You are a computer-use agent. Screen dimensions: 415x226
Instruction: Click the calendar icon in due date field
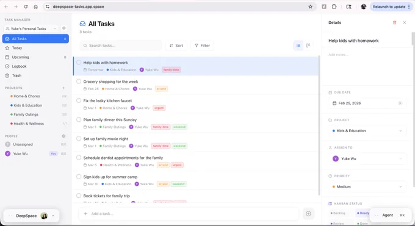click(334, 104)
